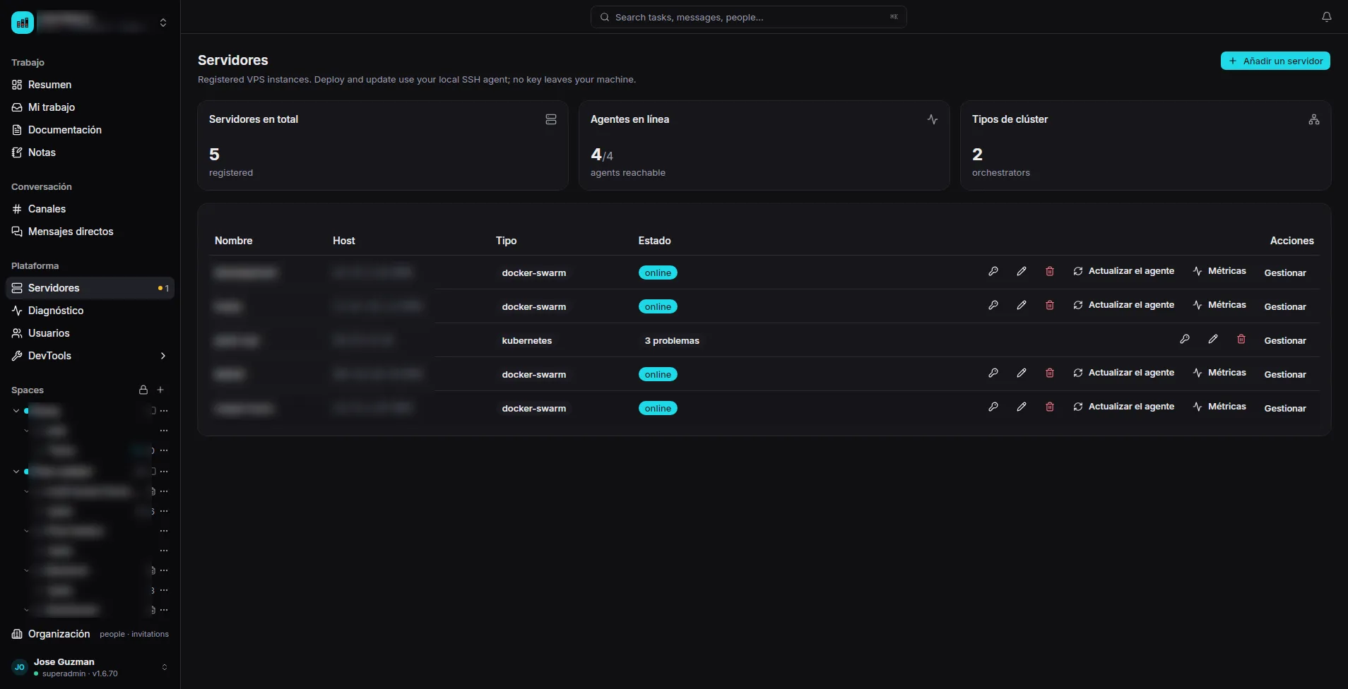Click edit pencil icon in last server row
Image resolution: width=1348 pixels, height=689 pixels.
1022,407
